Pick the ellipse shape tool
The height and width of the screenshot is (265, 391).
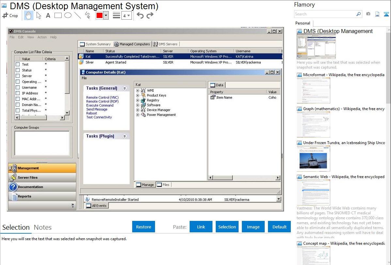click(x=68, y=15)
